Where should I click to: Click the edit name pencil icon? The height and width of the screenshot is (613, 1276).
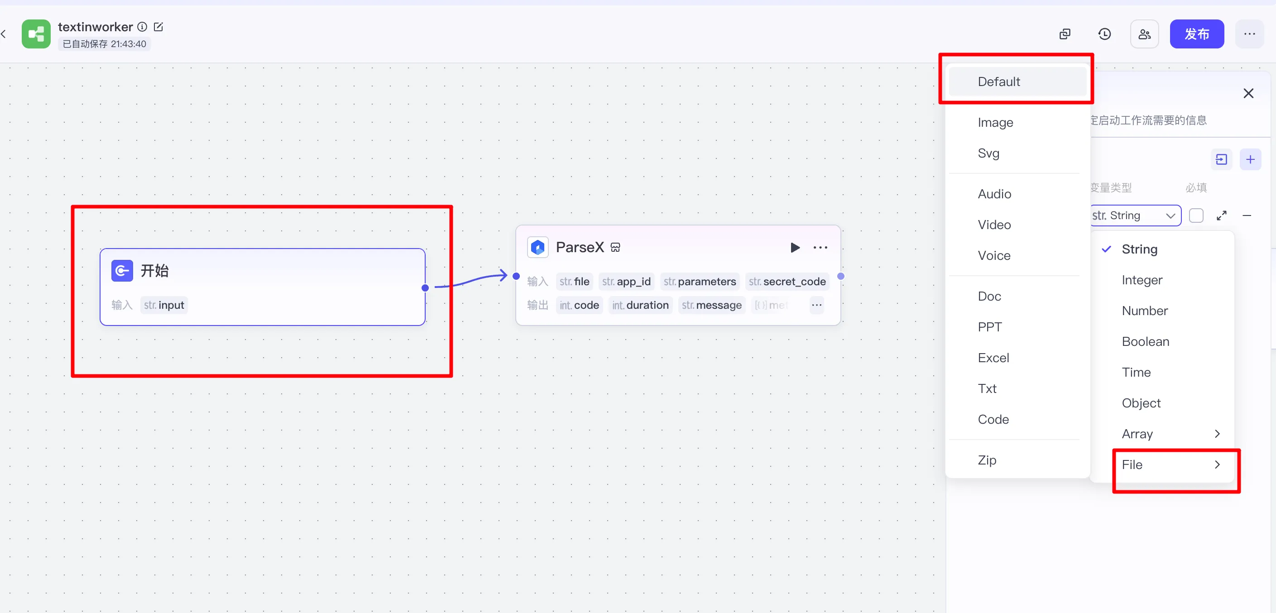click(158, 27)
